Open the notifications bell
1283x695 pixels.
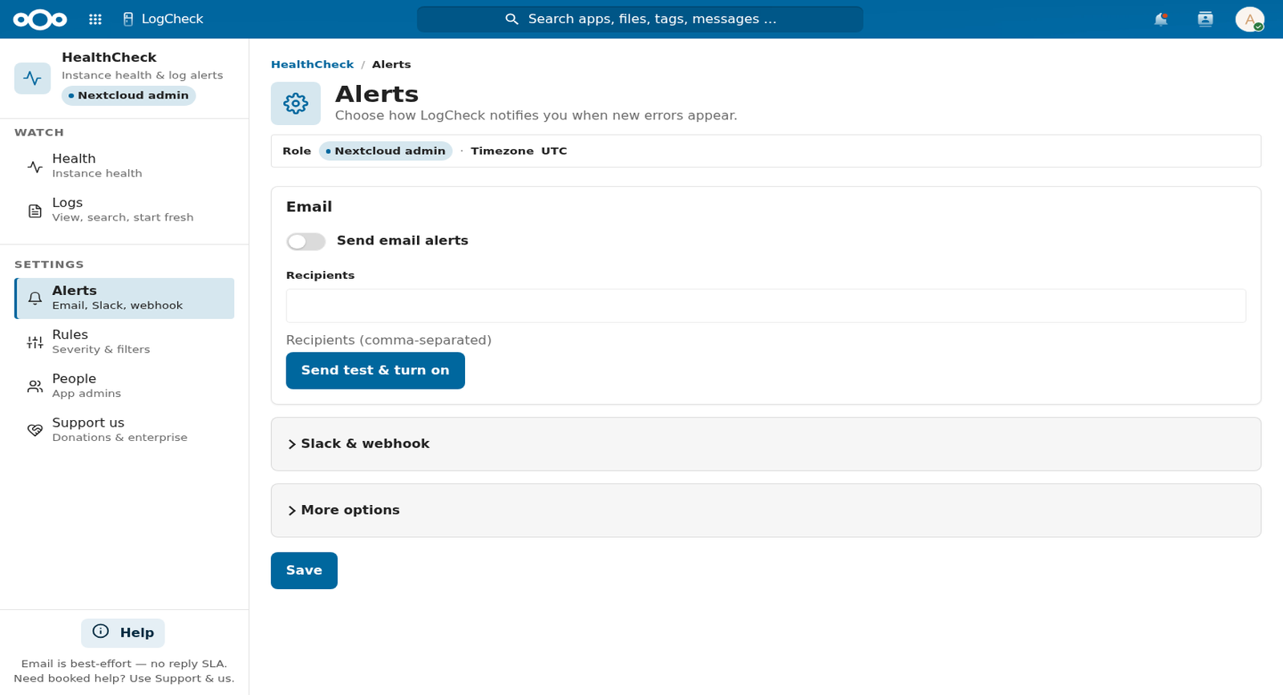(1160, 19)
